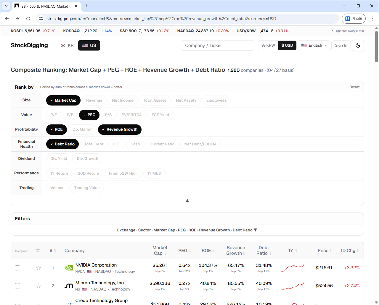Click the browser address bar URL

[161, 19]
